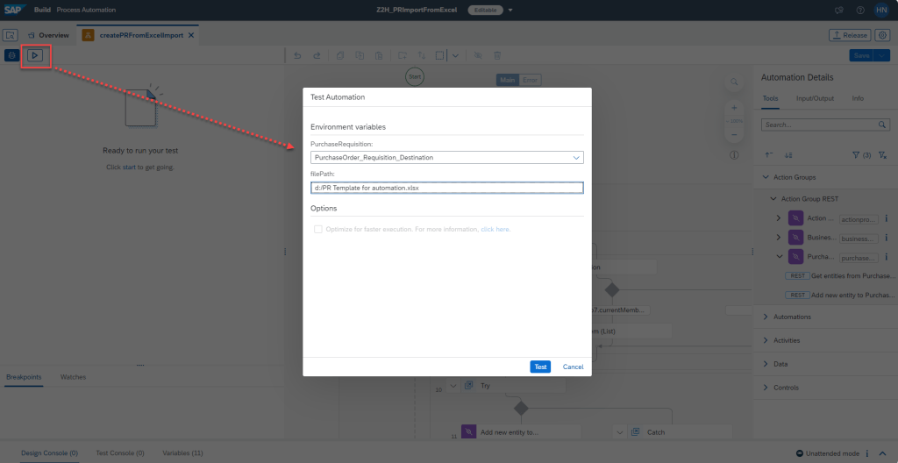Image resolution: width=898 pixels, height=463 pixels.
Task: Collapse the Action Group REST tree
Action: (x=773, y=198)
